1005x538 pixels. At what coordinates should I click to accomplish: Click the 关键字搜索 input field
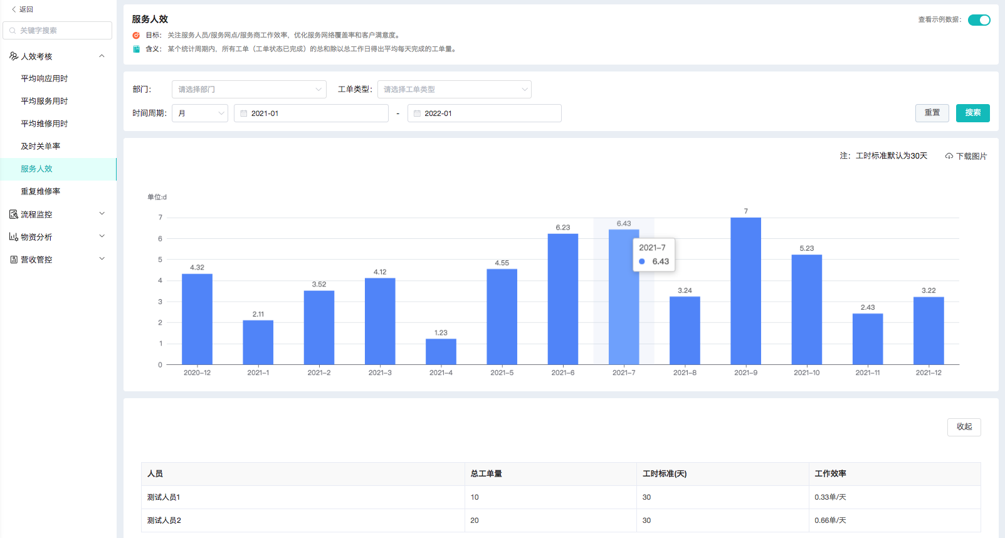(x=57, y=31)
